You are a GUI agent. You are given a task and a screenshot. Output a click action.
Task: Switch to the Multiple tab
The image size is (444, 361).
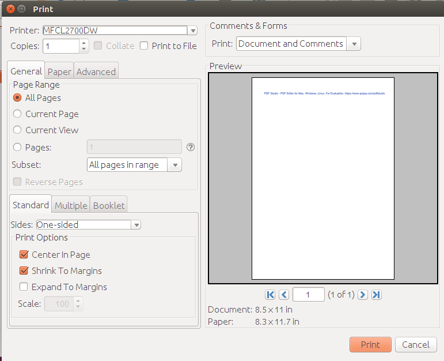(x=71, y=205)
